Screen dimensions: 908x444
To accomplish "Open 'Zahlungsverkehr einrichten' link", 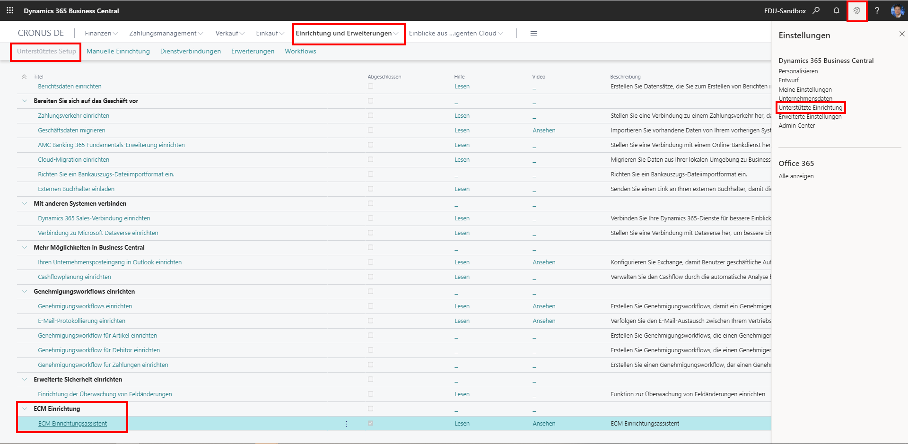I will 73,115.
